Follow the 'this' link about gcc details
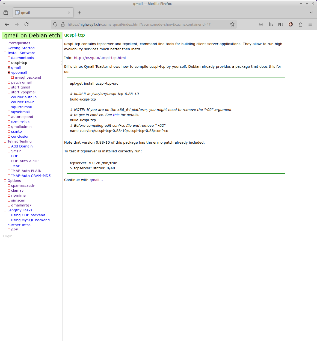The height and width of the screenshot is (343, 317). pyautogui.click(x=116, y=115)
